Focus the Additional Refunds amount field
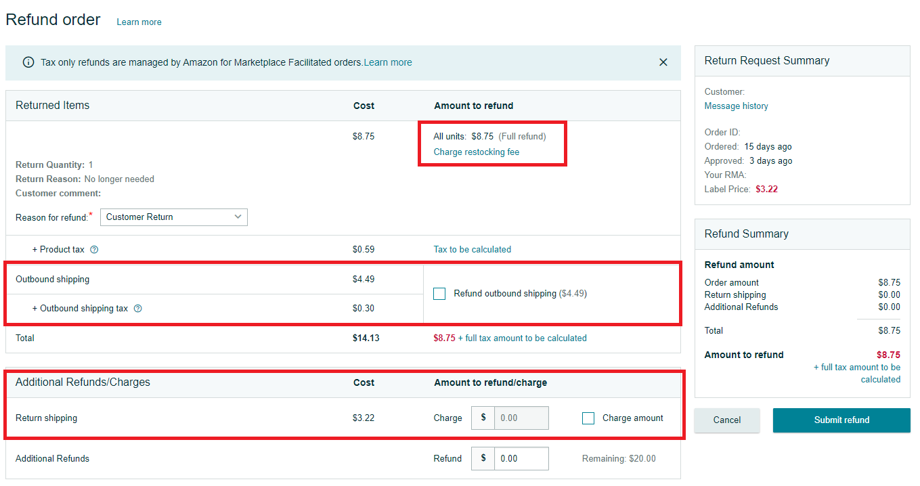This screenshot has height=486, width=920. coord(521,459)
